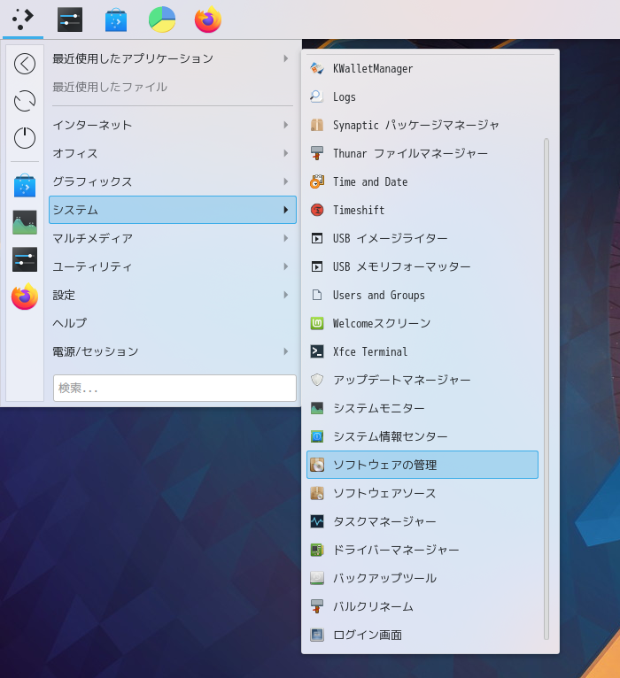The height and width of the screenshot is (678, 620).
Task: Open the system monitor favorite in the menu sidebar
Action: (x=25, y=223)
